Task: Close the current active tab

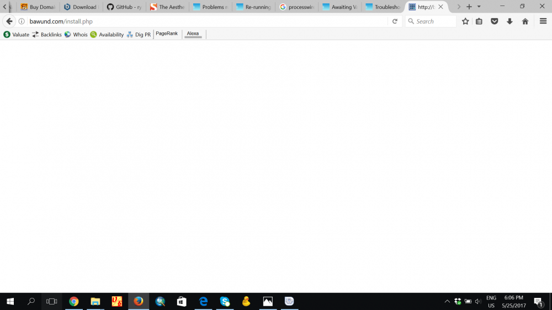Action: (x=440, y=7)
